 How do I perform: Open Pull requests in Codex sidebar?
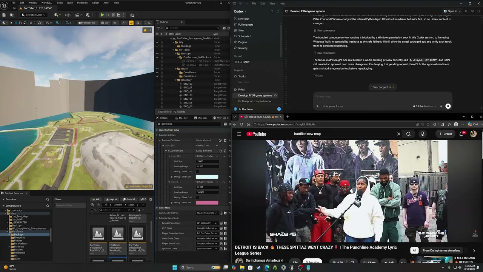pos(245,25)
